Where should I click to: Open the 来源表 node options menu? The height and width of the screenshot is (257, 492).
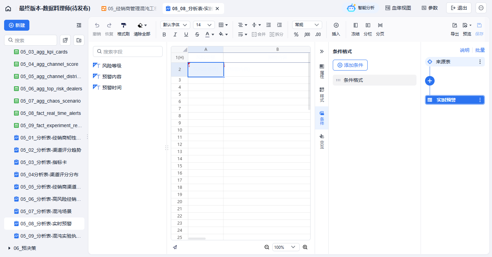coord(480,62)
